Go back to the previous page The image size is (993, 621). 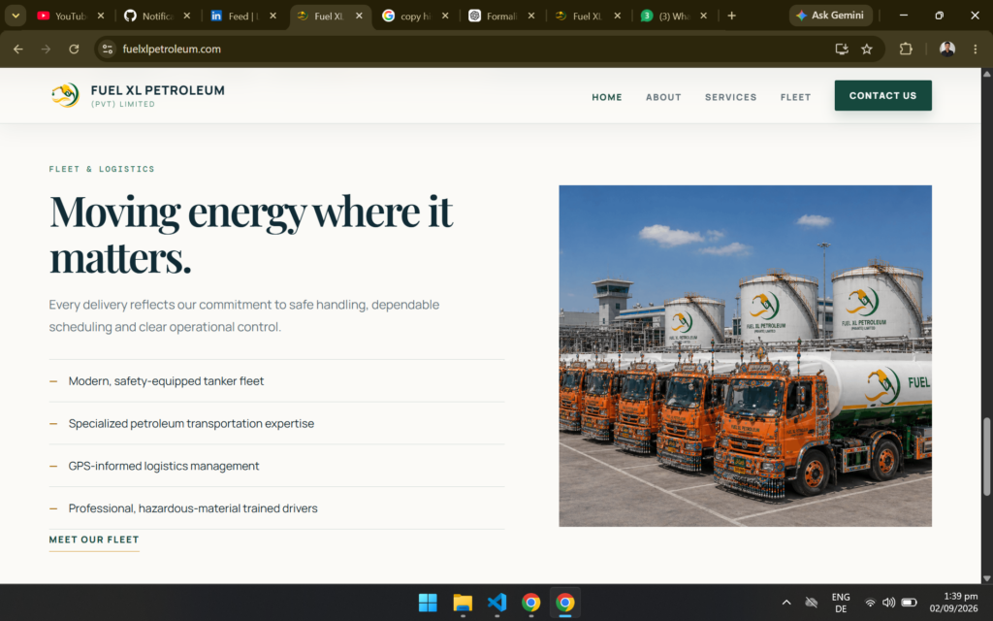[17, 49]
